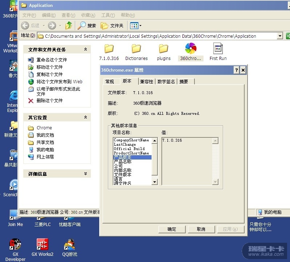Screen dimensions: 290x262
Task: Go up one folder level icon
Action: 69,25
